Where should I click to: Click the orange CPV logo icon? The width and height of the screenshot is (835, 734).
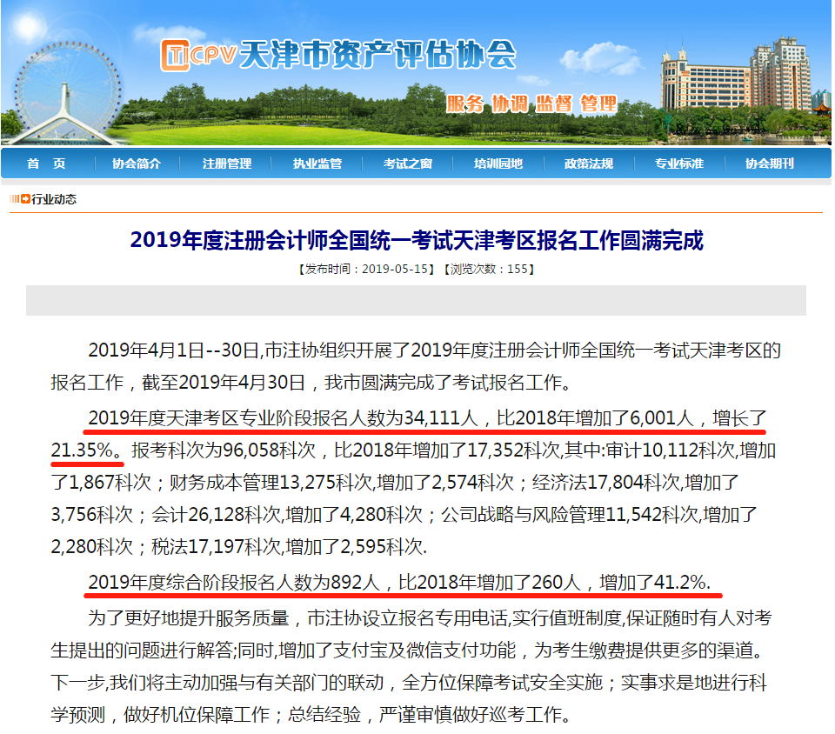coord(176,56)
